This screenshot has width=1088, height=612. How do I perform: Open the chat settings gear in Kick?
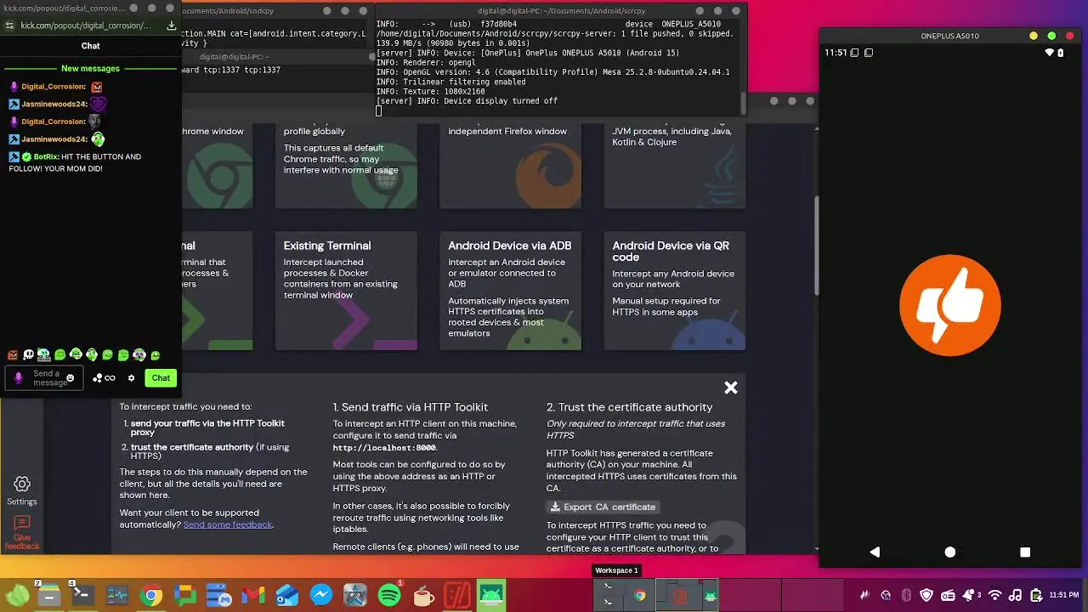click(x=131, y=378)
